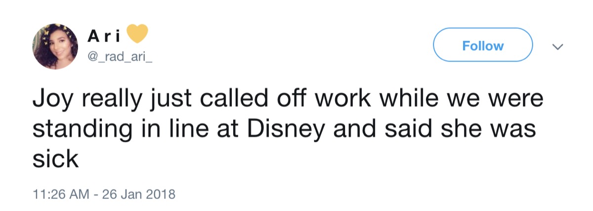Click the word sick on last line

pyautogui.click(x=55, y=160)
